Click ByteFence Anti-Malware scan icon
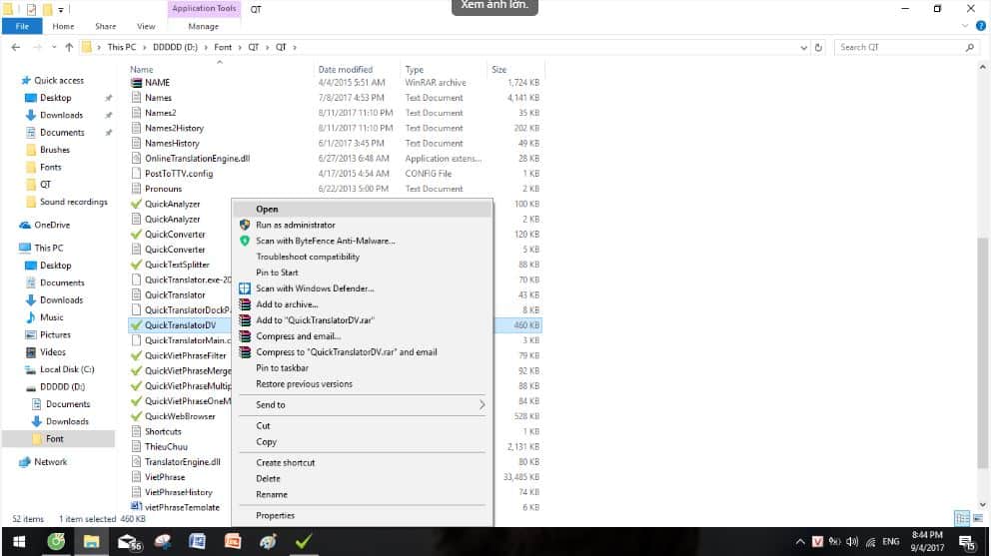Image resolution: width=991 pixels, height=556 pixels. 245,241
